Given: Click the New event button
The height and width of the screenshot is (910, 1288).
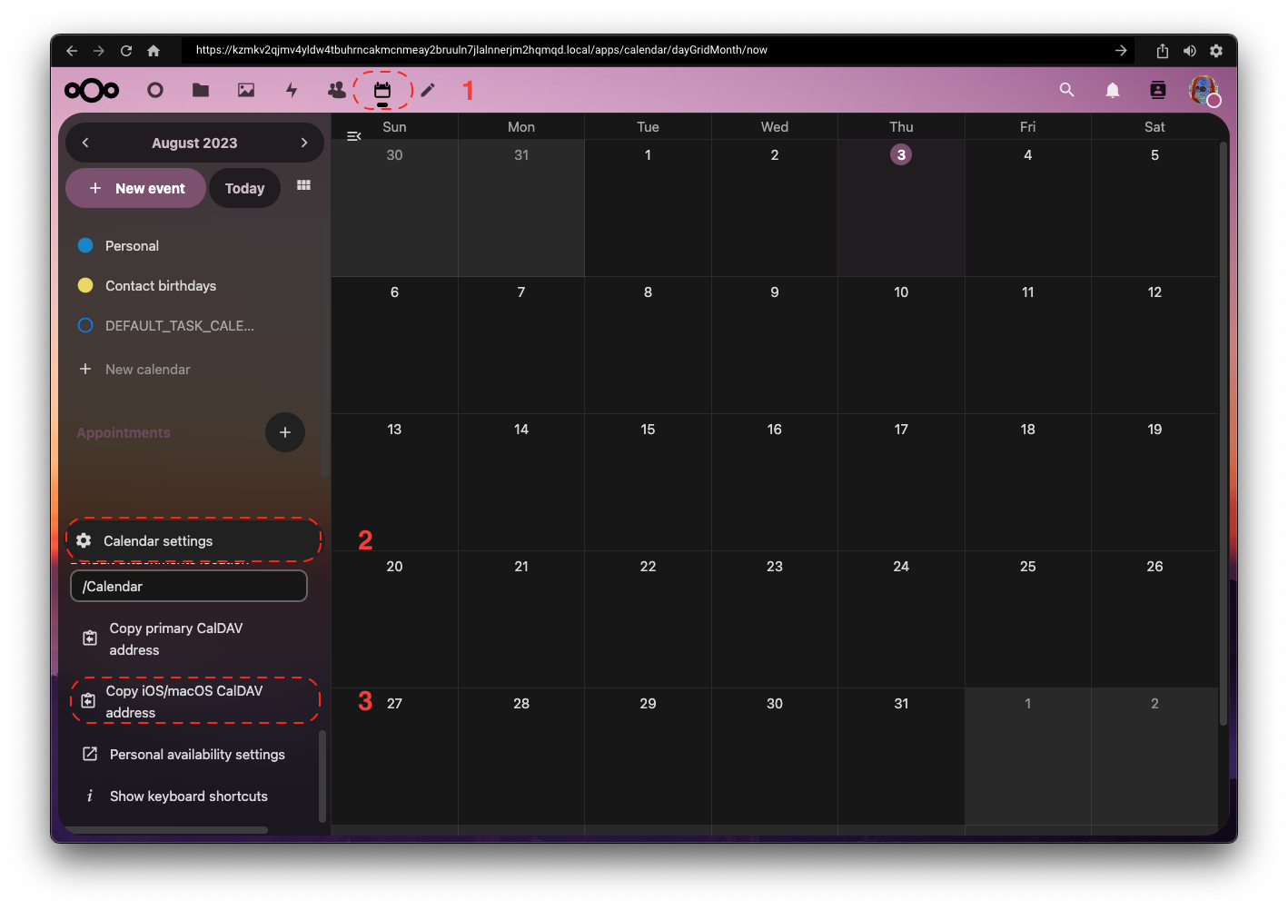Looking at the screenshot, I should pos(136,188).
